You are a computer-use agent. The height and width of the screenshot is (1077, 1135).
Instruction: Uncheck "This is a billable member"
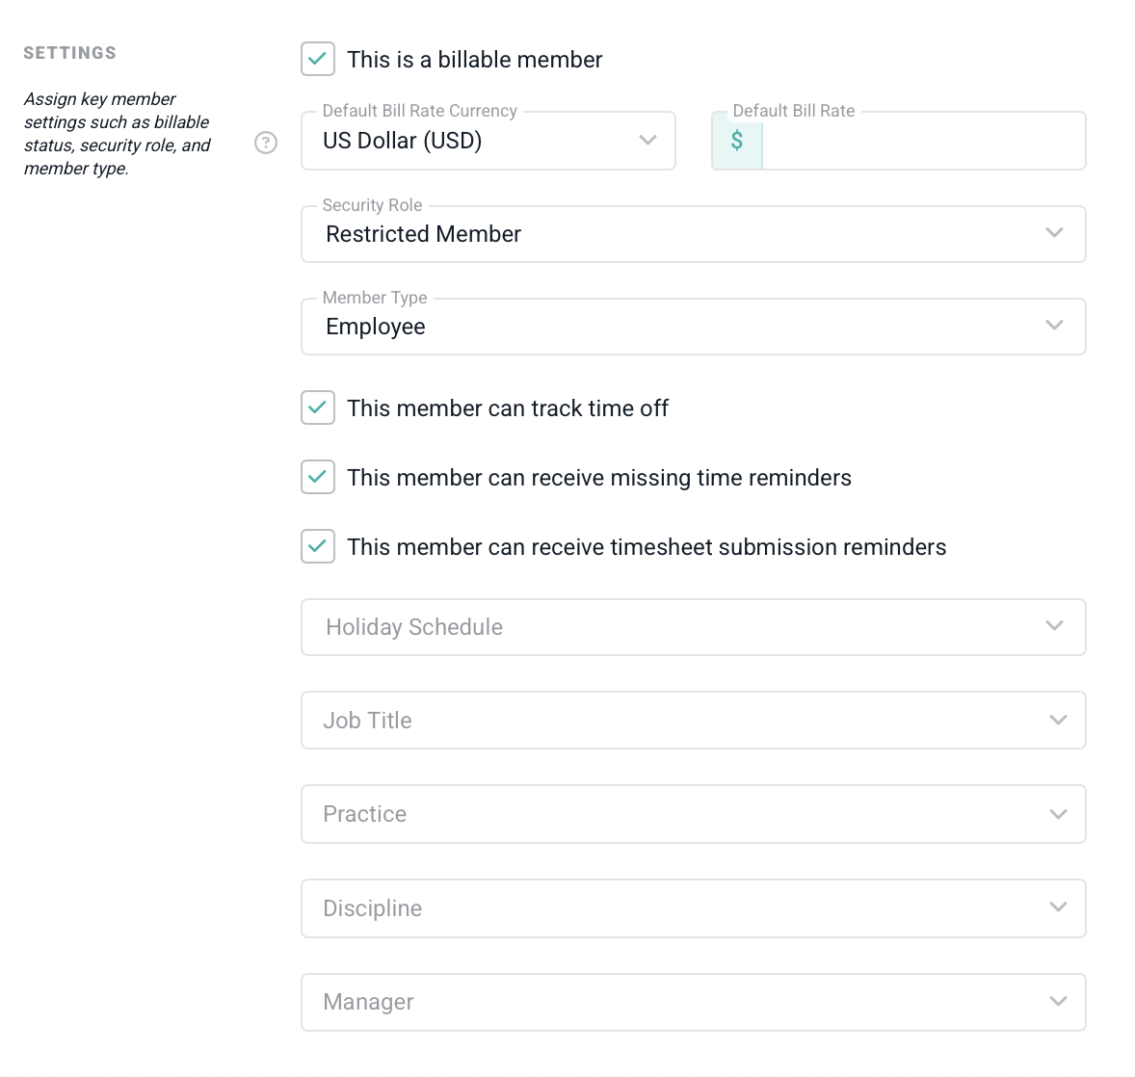pos(318,59)
